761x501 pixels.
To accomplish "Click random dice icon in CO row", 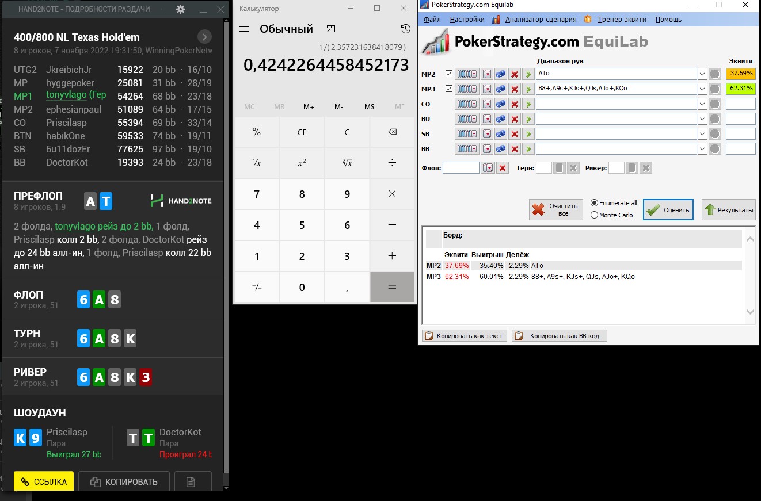I will click(501, 104).
